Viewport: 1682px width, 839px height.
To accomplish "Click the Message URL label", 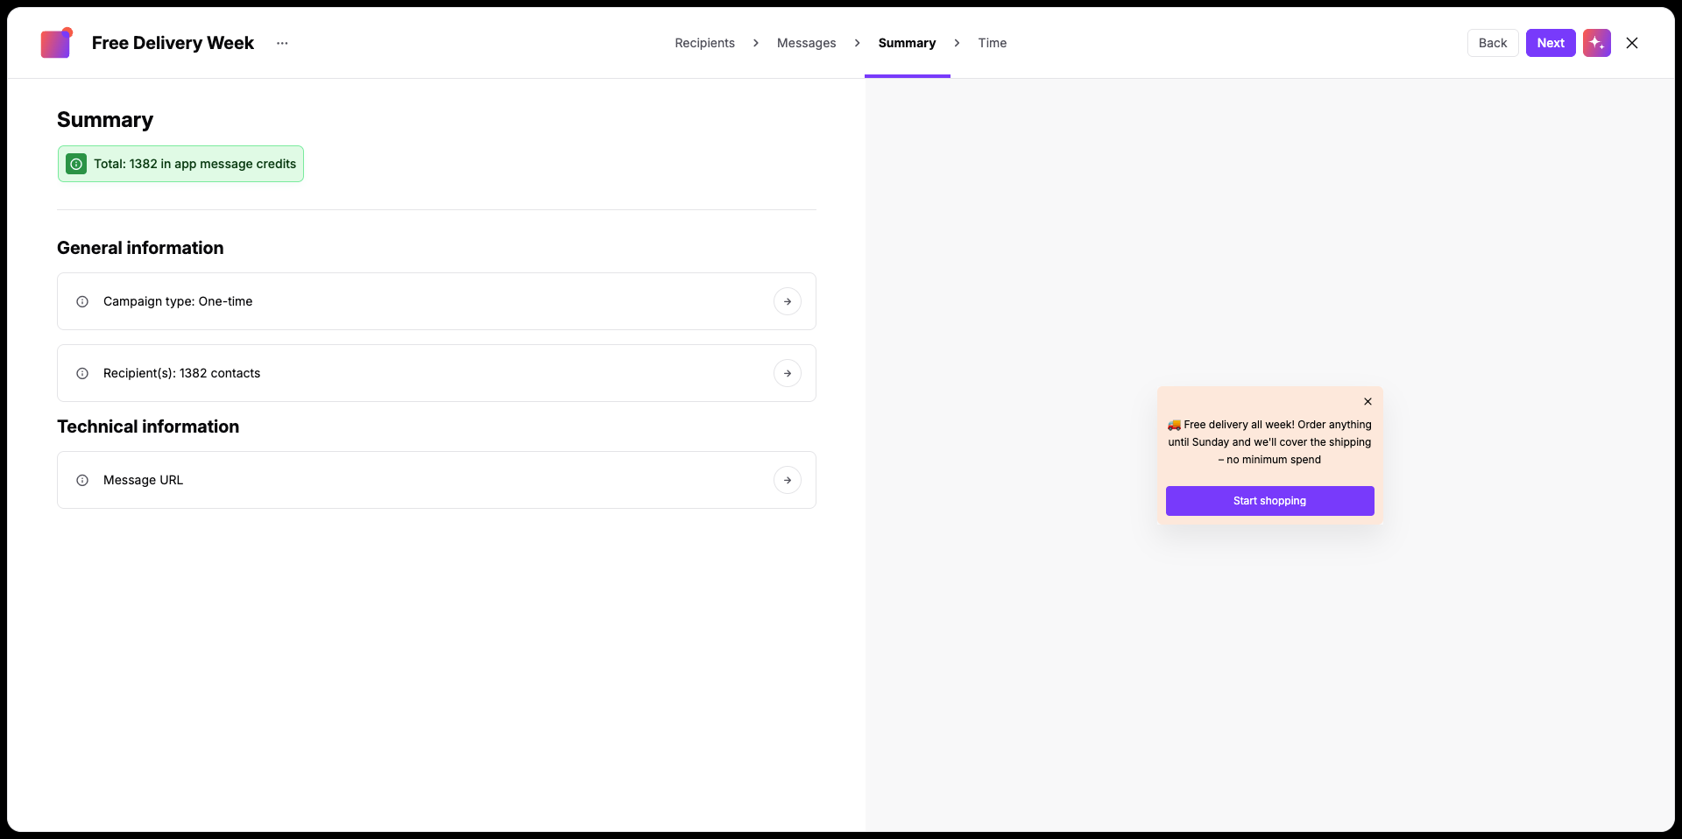I will tap(143, 480).
